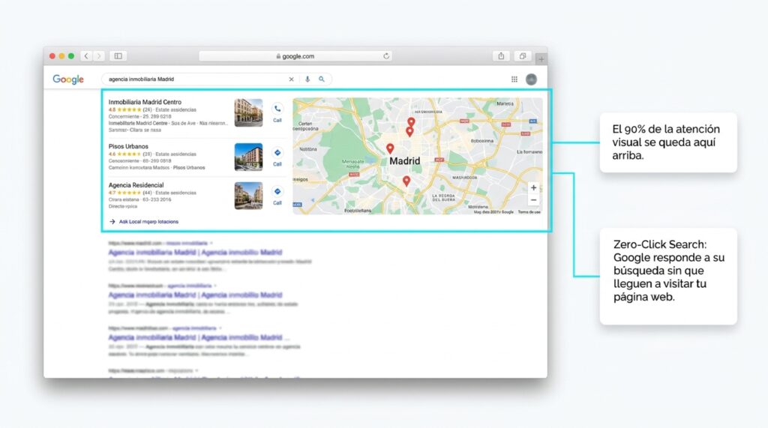The height and width of the screenshot is (428, 768).
Task: Tap the icon above Call for Agencia Residencial
Action: coord(277,191)
